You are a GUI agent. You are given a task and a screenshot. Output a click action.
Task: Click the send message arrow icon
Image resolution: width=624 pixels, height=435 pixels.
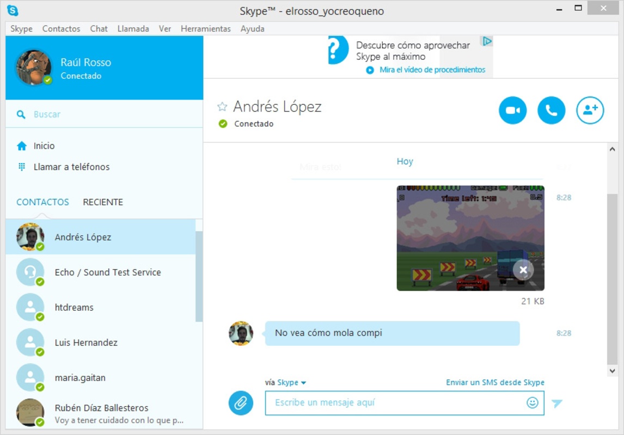[556, 403]
